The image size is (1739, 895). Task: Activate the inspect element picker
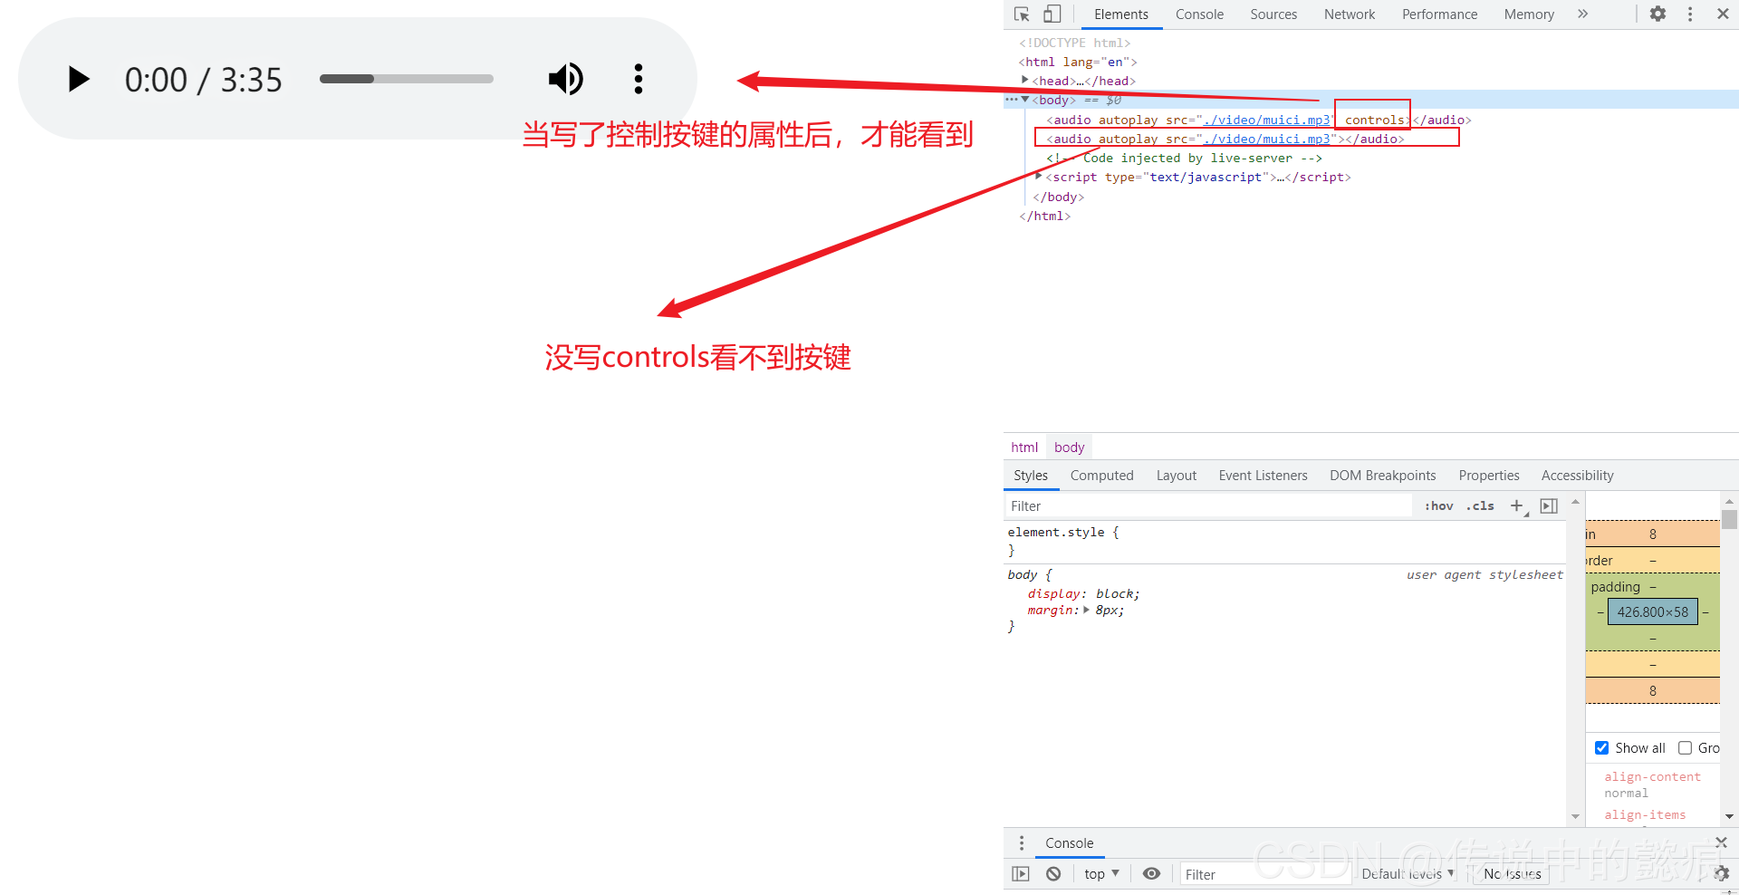[x=1023, y=14]
